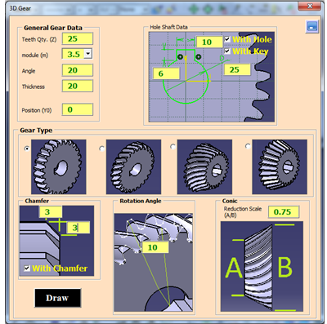Screen dimensions: 327x324
Task: Click the thin helical gear thumbnail
Action: click(x=133, y=166)
